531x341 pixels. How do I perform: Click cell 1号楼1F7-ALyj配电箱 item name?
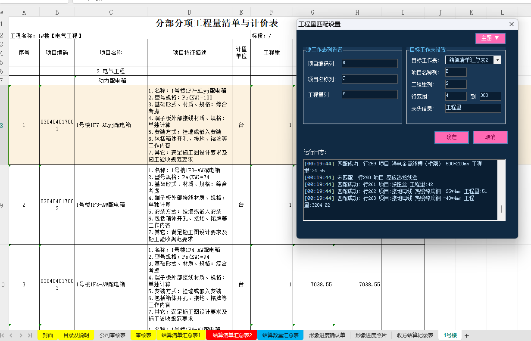pos(111,125)
